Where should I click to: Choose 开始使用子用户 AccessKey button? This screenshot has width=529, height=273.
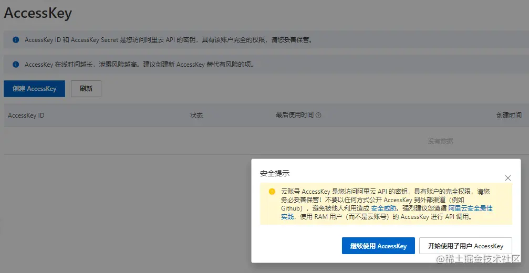tap(465, 246)
